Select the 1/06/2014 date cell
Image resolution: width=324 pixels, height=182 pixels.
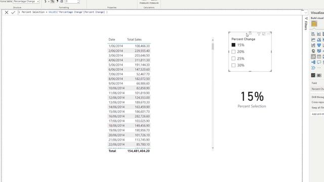click(x=115, y=46)
